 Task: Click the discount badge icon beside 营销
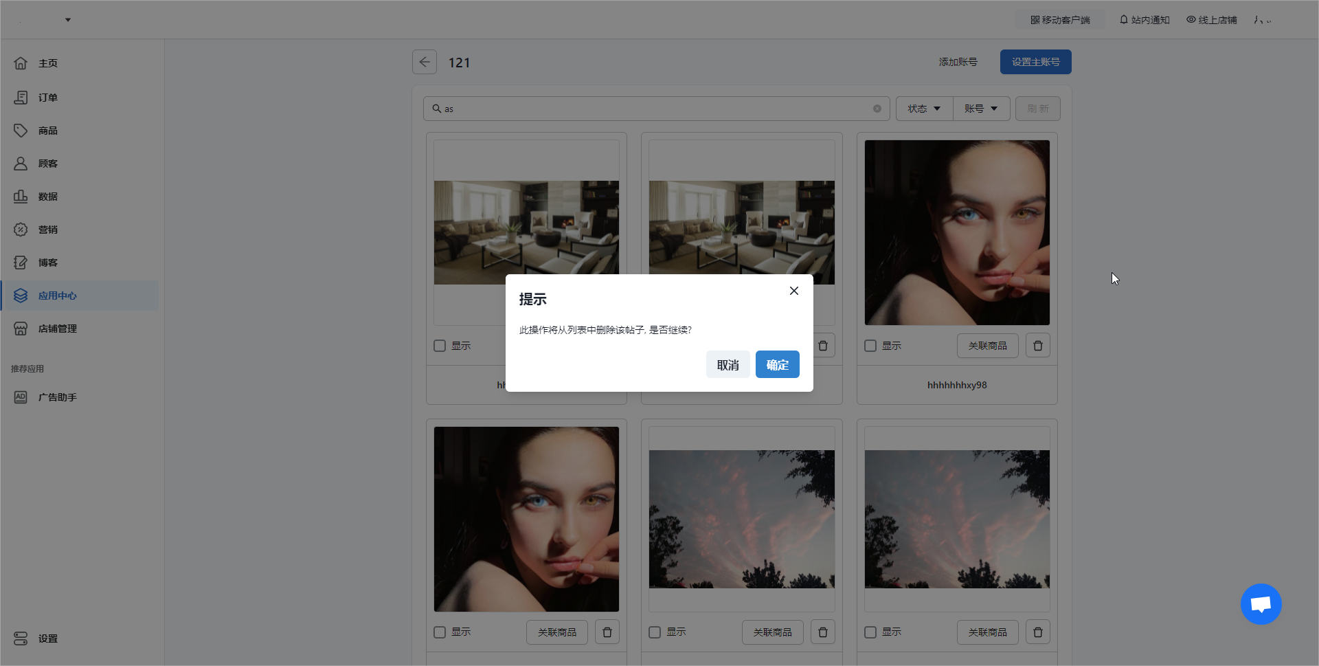21,230
